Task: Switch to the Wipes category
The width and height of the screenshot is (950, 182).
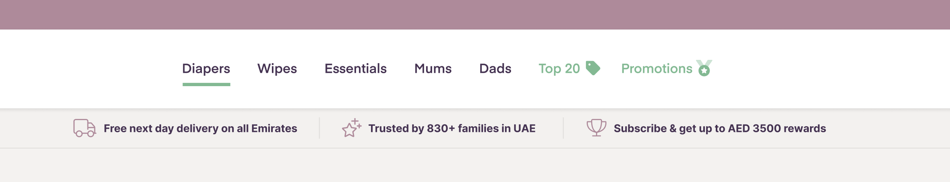Action: click(x=277, y=69)
